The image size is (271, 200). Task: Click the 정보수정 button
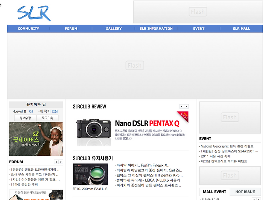click(25, 118)
